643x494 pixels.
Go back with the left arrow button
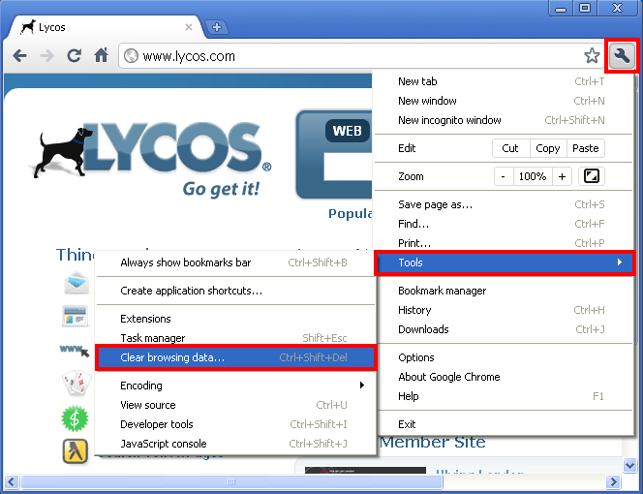(x=19, y=55)
